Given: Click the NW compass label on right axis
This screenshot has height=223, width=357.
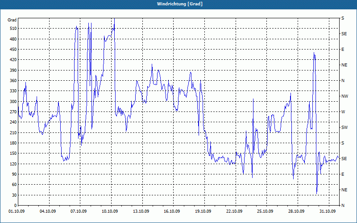Looking at the screenshot, I should (345, 96).
